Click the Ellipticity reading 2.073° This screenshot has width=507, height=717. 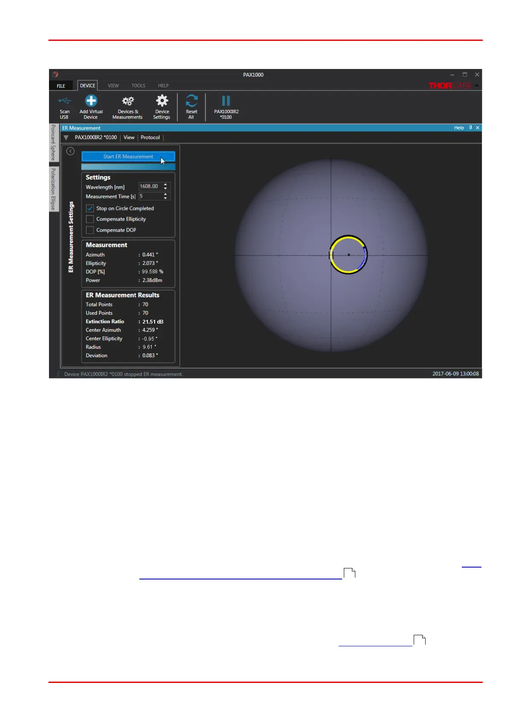point(150,263)
